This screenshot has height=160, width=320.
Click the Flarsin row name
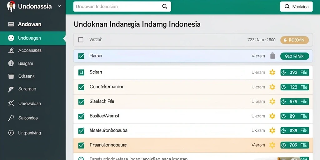(96, 56)
